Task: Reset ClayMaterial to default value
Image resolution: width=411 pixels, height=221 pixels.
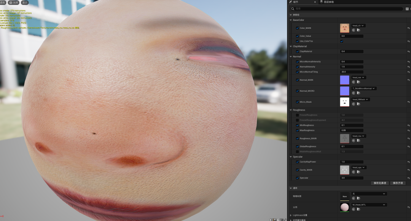Action: 409,52
